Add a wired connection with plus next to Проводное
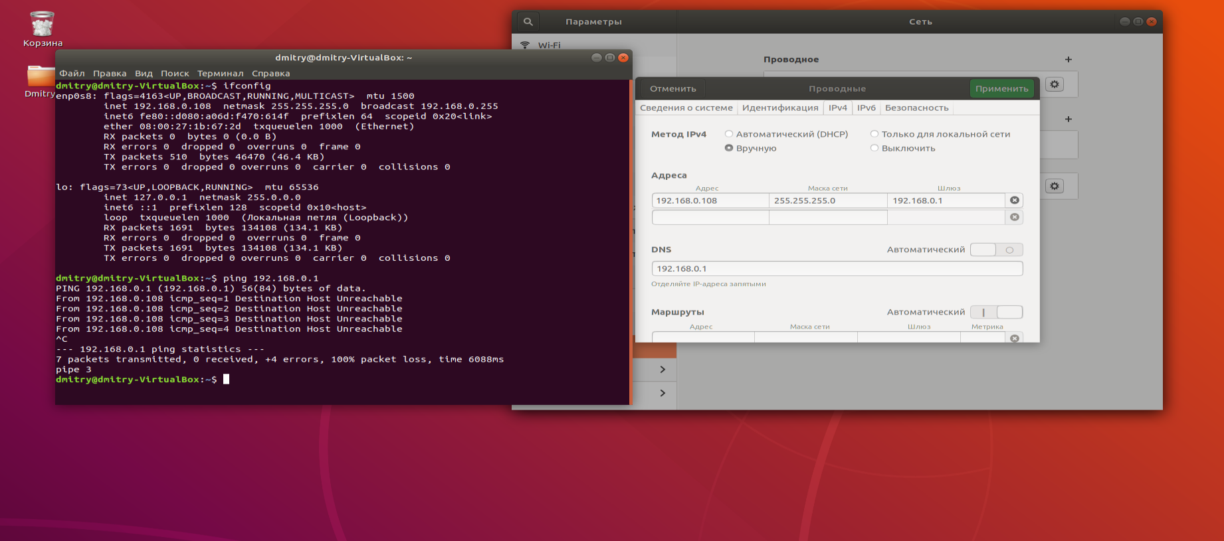This screenshot has height=541, width=1224. click(1069, 59)
